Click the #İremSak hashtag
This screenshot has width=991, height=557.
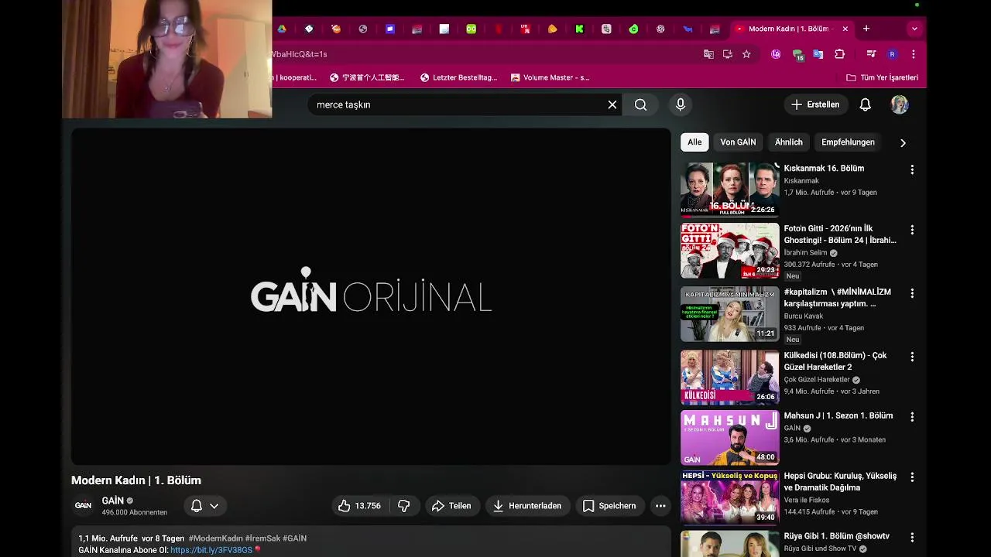pos(262,538)
